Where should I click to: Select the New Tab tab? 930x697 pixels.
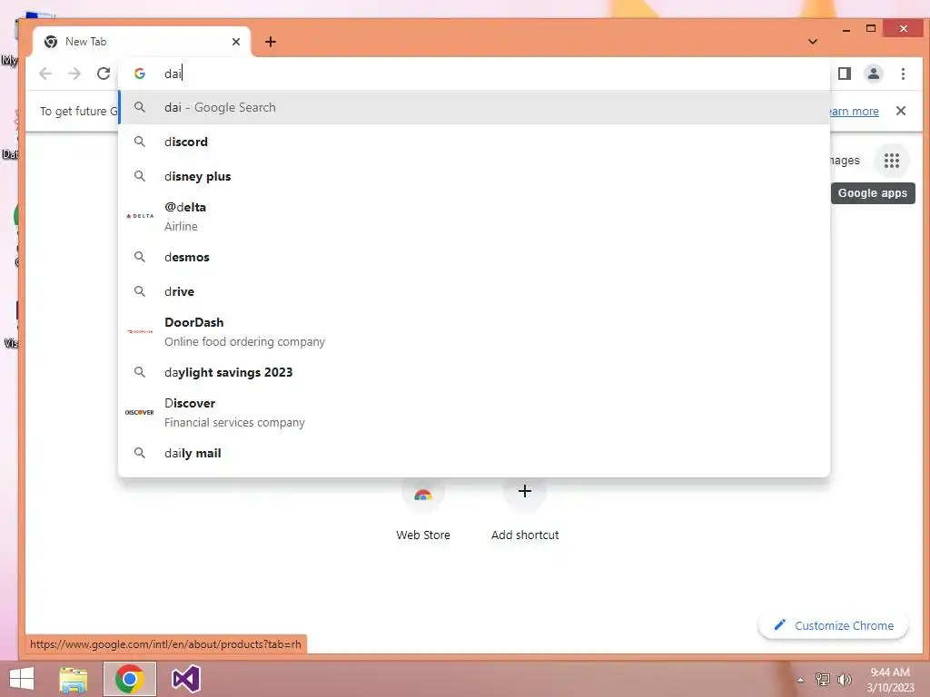click(142, 42)
